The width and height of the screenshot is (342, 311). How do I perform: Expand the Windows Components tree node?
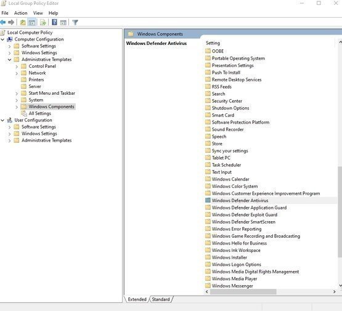pyautogui.click(x=17, y=107)
